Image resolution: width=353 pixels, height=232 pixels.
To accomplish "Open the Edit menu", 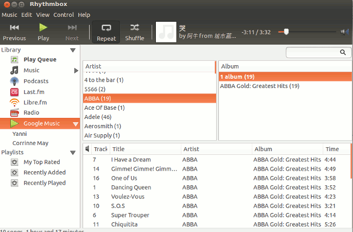I will (x=27, y=15).
